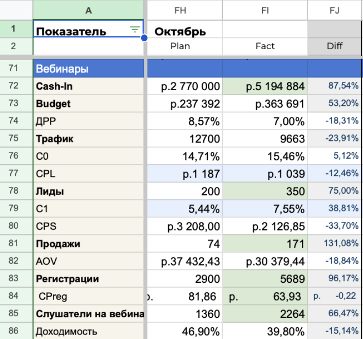
Task: Click Трафик plan value 12700
Action: (185, 139)
